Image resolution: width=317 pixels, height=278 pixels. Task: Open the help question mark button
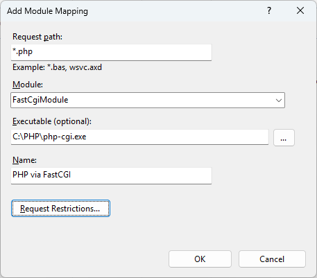click(269, 10)
